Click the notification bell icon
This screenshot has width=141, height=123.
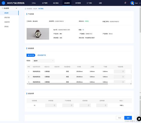tap(125, 3)
